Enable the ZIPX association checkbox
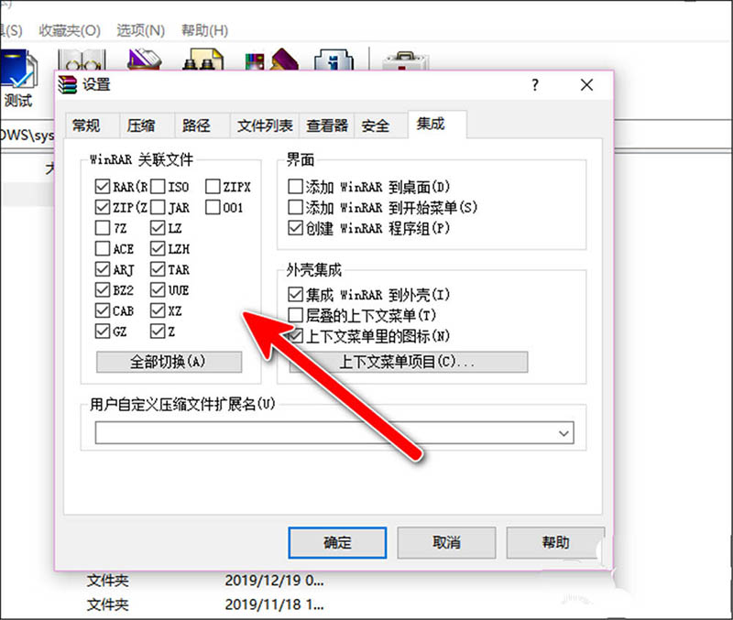The width and height of the screenshot is (733, 620). (x=213, y=187)
